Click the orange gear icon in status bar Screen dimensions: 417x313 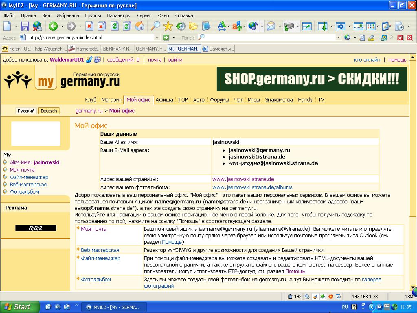331,297
